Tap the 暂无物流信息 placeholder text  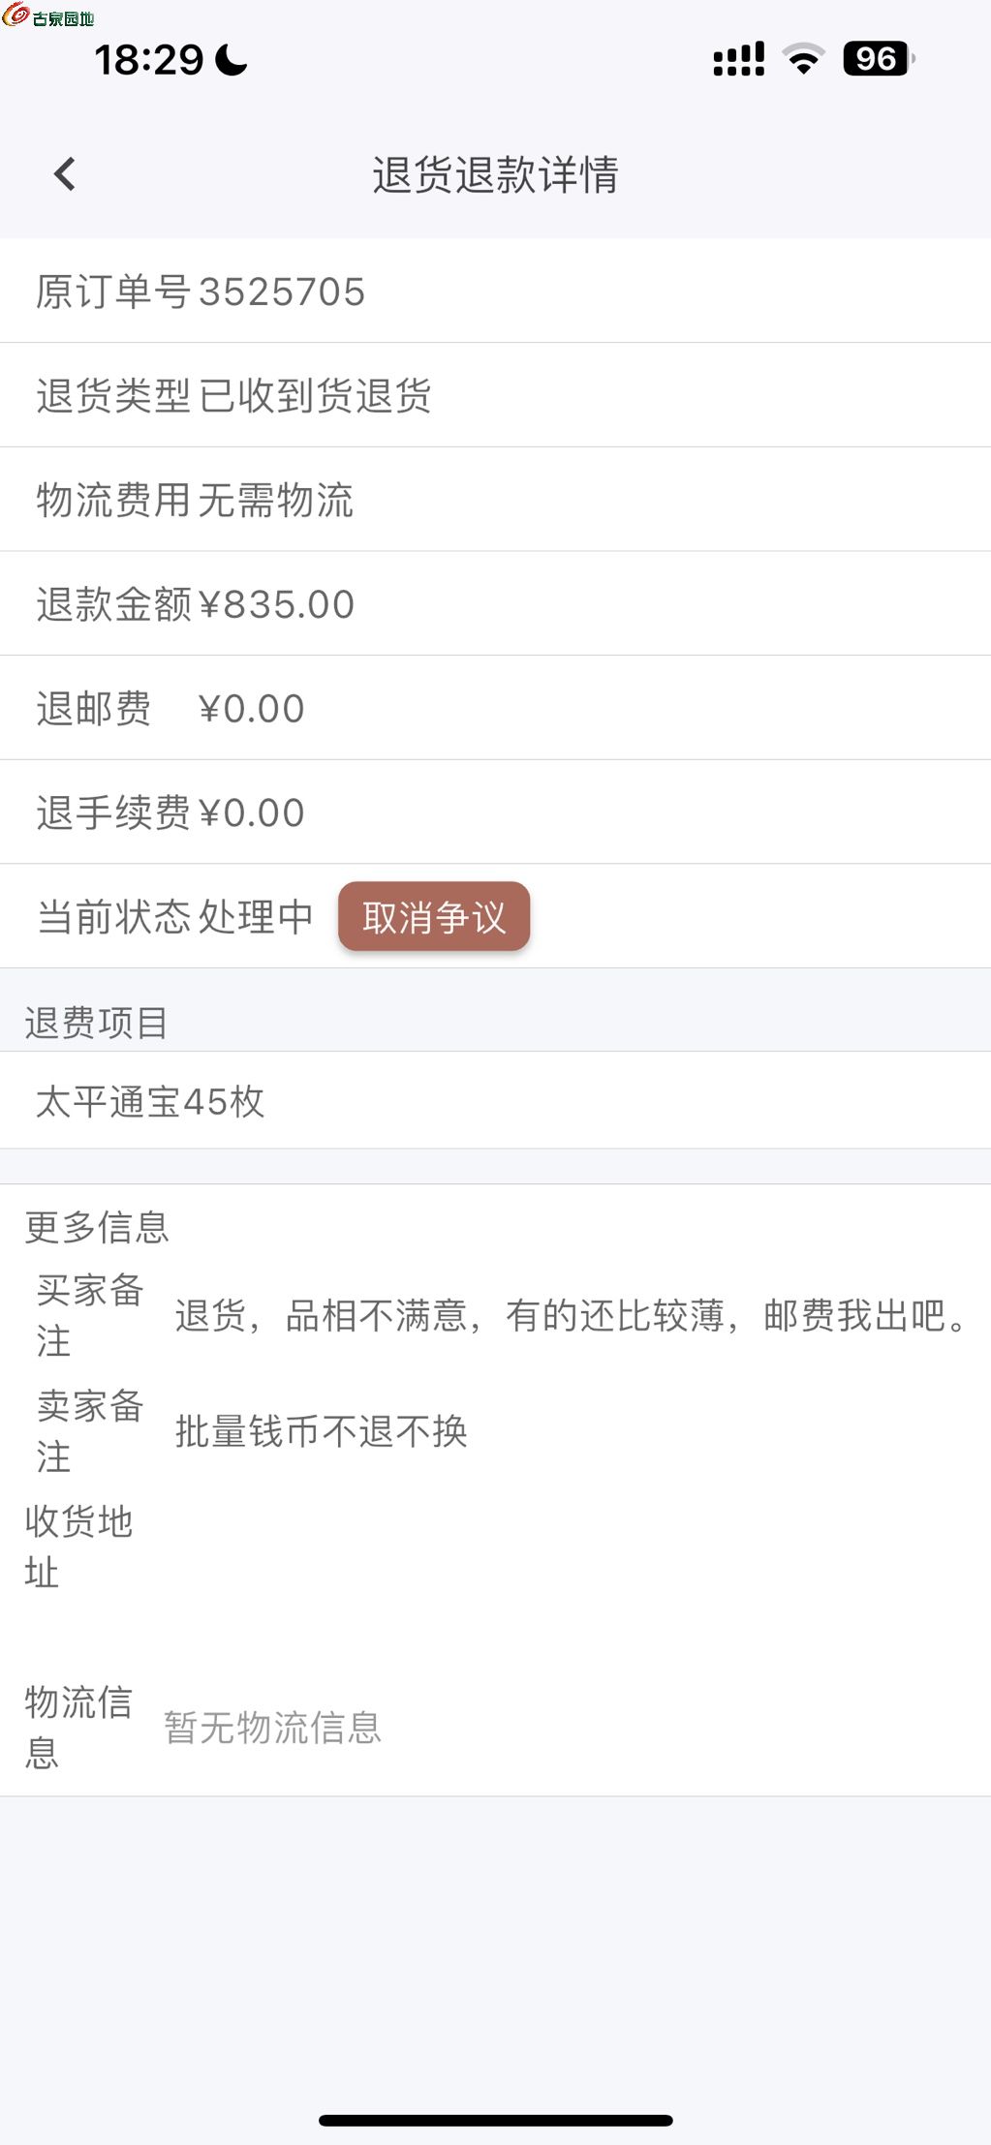click(273, 1728)
